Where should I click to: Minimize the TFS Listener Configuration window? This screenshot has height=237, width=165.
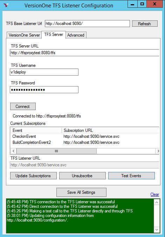(132, 4)
